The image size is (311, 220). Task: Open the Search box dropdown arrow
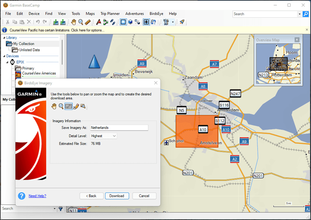tap(299, 14)
